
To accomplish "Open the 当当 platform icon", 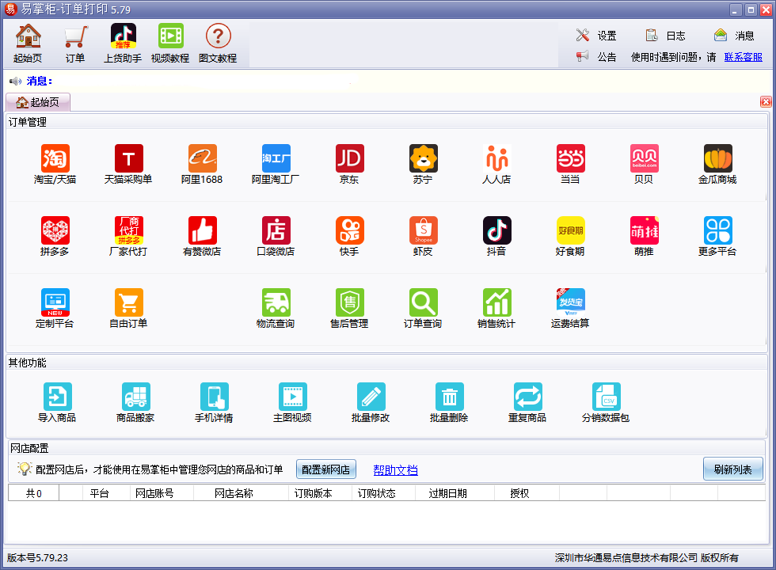I will click(x=571, y=164).
